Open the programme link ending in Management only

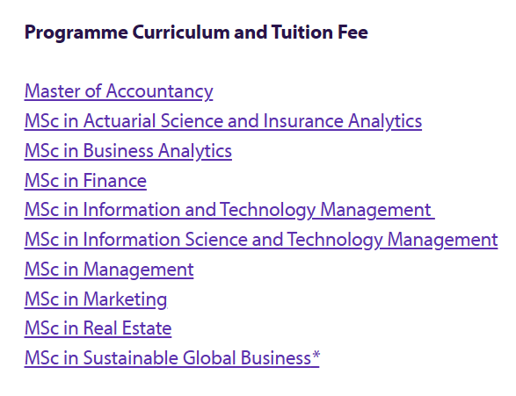pos(109,270)
